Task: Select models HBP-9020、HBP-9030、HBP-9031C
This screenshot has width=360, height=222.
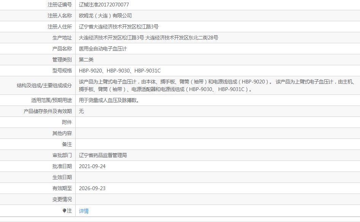Action: [120, 71]
